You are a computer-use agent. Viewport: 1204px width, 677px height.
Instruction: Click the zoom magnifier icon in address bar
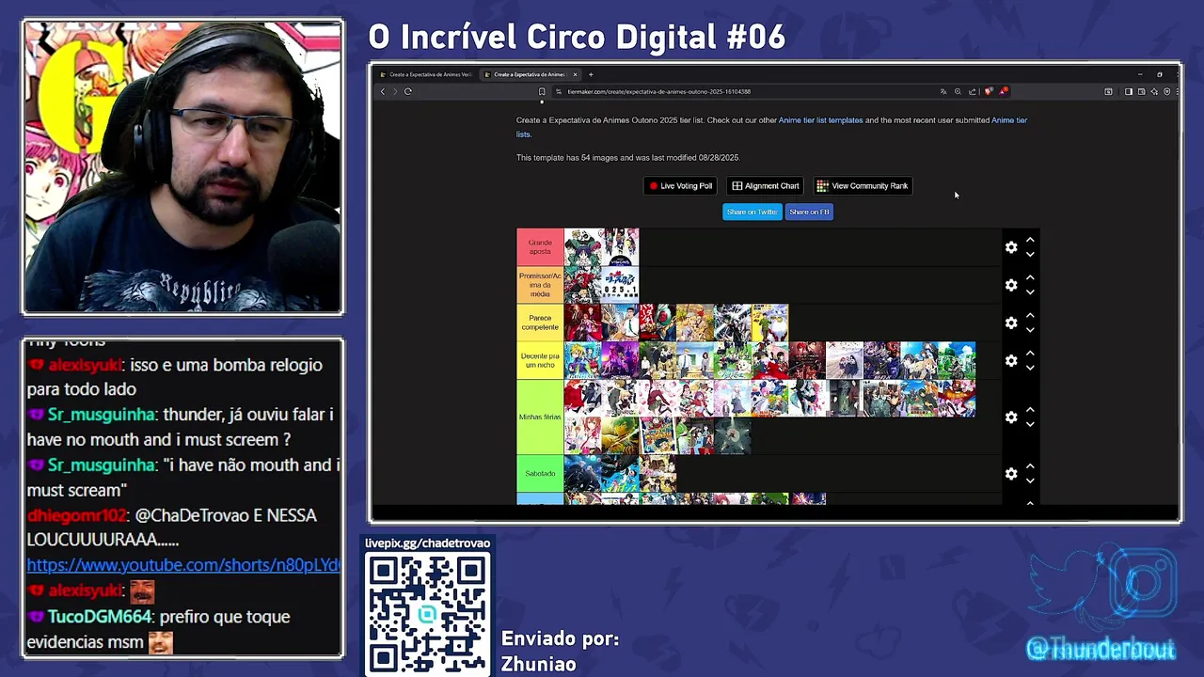(958, 91)
